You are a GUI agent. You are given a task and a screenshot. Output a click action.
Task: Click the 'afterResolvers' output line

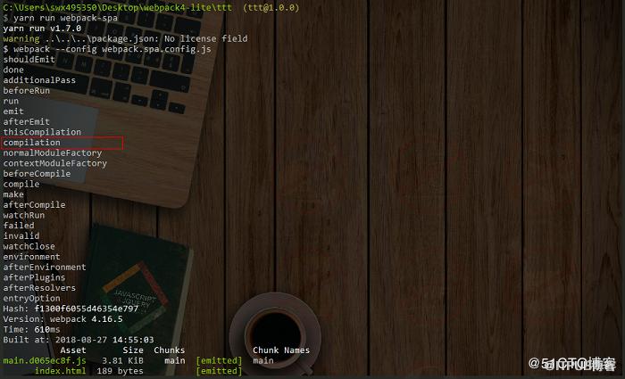(39, 287)
